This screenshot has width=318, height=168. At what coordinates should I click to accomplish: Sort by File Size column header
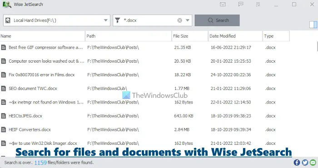point(190,36)
